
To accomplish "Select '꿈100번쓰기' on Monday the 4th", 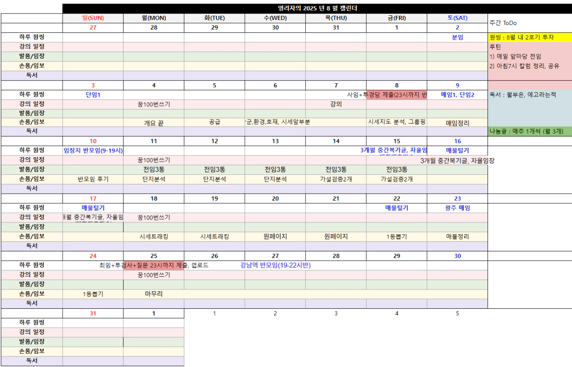I will pyautogui.click(x=154, y=104).
